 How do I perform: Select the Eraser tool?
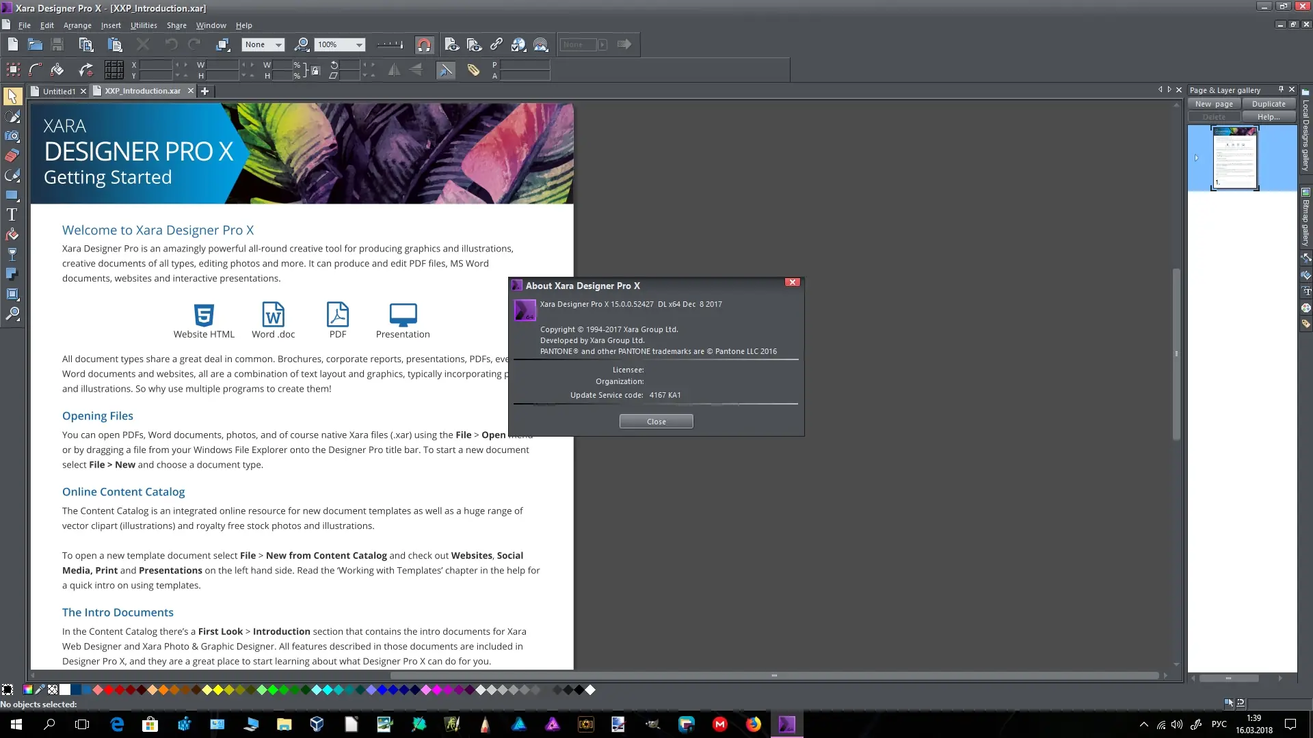12,156
